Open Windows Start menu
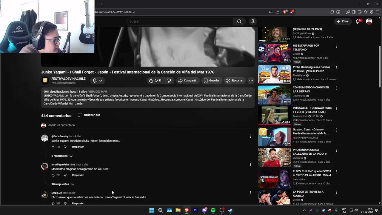This screenshot has width=382, height=215. point(152,210)
